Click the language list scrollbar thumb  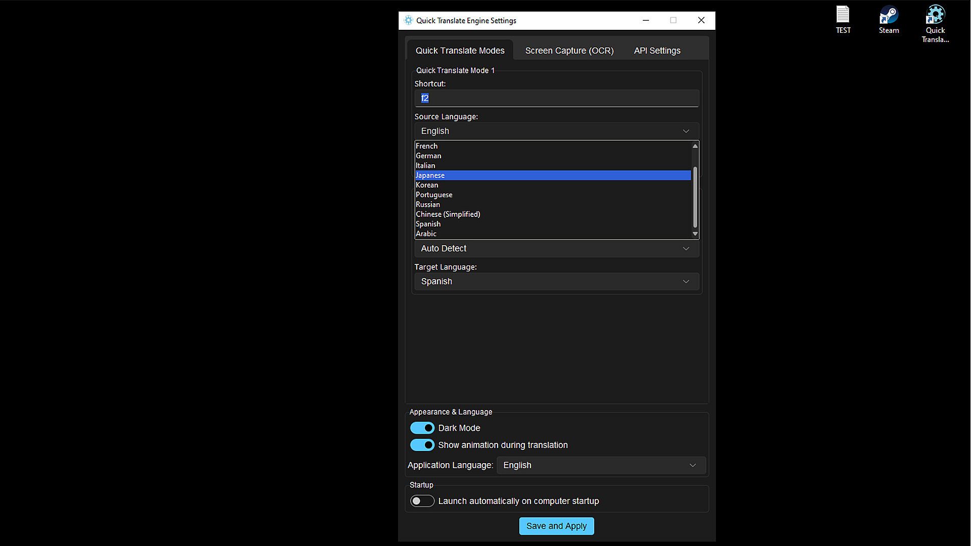[695, 197]
